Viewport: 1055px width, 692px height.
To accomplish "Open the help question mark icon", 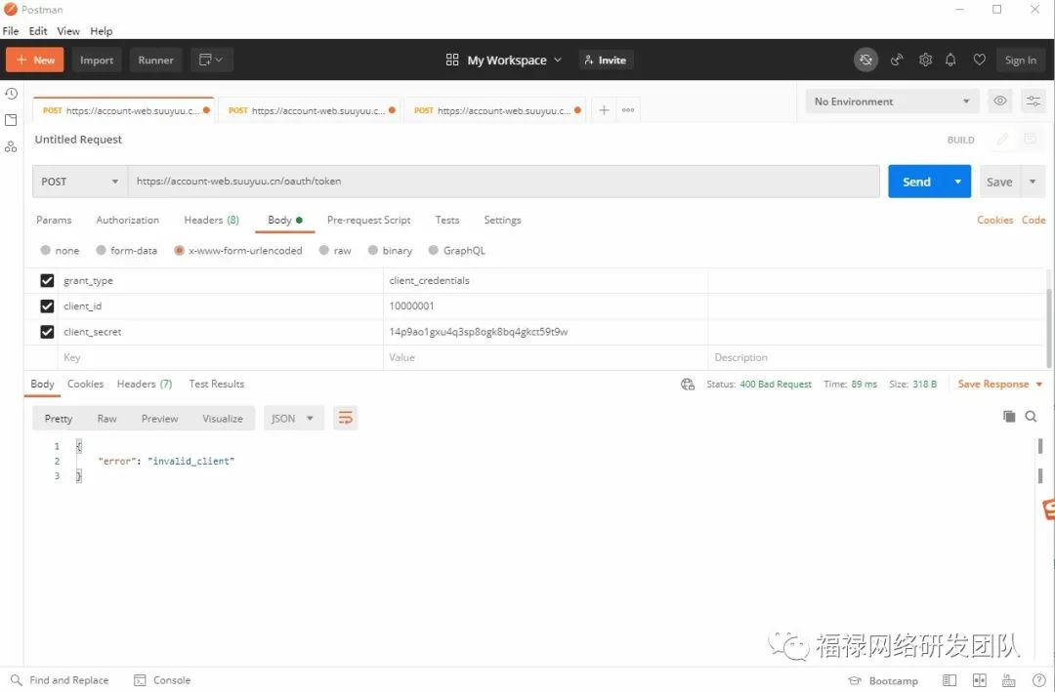I will (x=1038, y=680).
